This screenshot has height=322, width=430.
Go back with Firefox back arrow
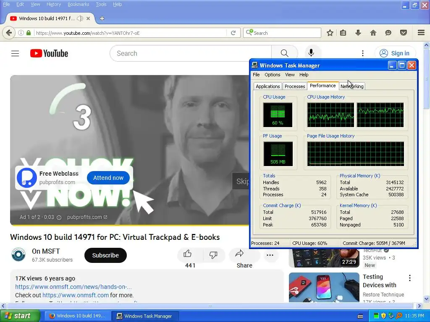tap(9, 33)
